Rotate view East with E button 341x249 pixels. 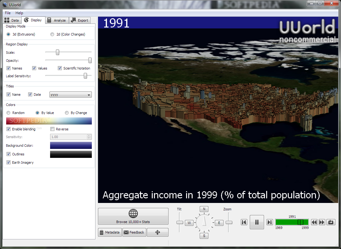coord(219,223)
